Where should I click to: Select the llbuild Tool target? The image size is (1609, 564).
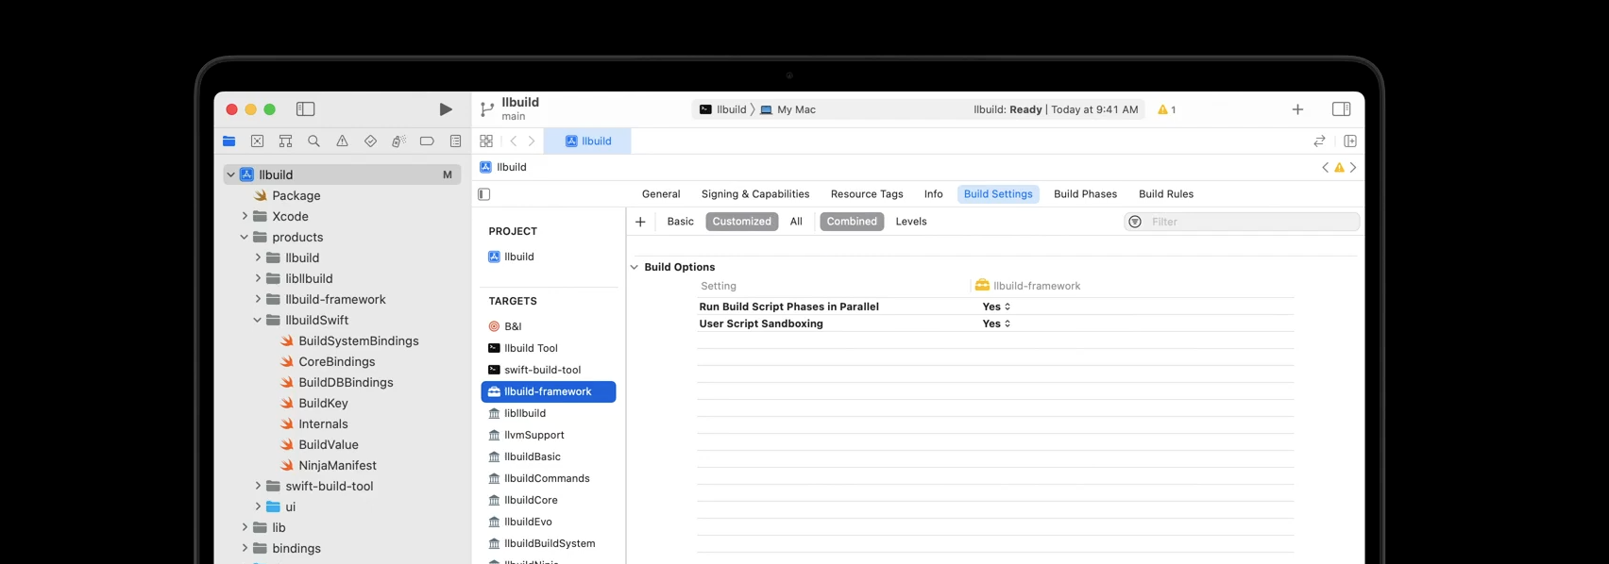click(x=523, y=348)
